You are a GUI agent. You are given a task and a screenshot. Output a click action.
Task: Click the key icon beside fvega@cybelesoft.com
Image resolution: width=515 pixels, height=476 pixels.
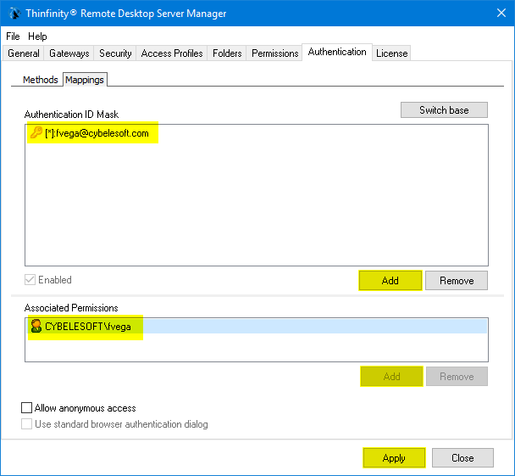(36, 132)
